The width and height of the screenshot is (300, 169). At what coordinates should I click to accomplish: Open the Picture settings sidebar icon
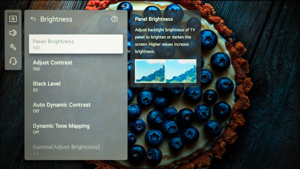point(13,19)
